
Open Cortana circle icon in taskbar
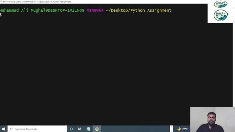(71, 129)
